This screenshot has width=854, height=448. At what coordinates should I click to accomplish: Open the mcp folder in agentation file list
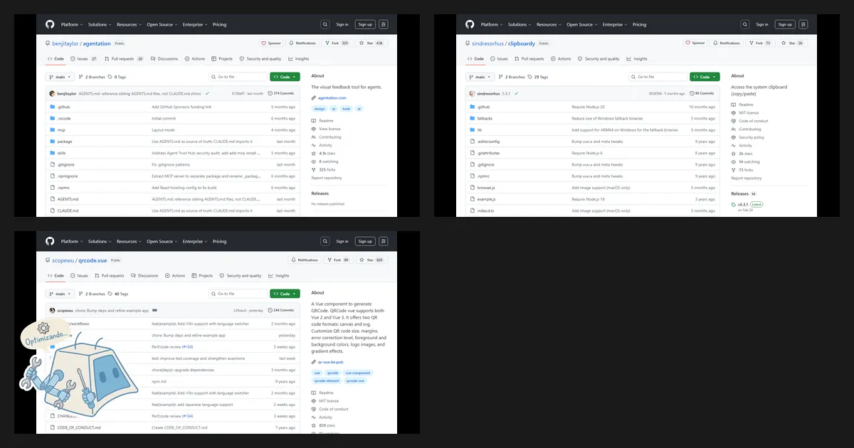[x=61, y=130]
